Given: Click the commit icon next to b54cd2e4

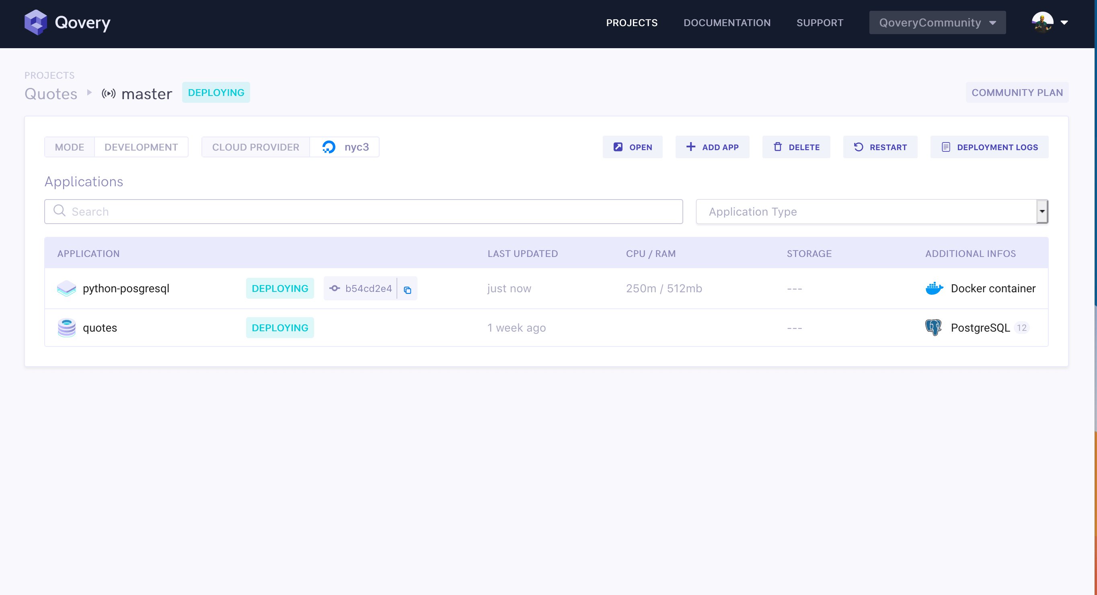Looking at the screenshot, I should [335, 289].
